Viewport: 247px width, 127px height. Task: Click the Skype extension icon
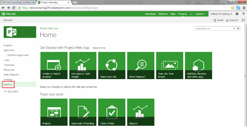click(238, 8)
